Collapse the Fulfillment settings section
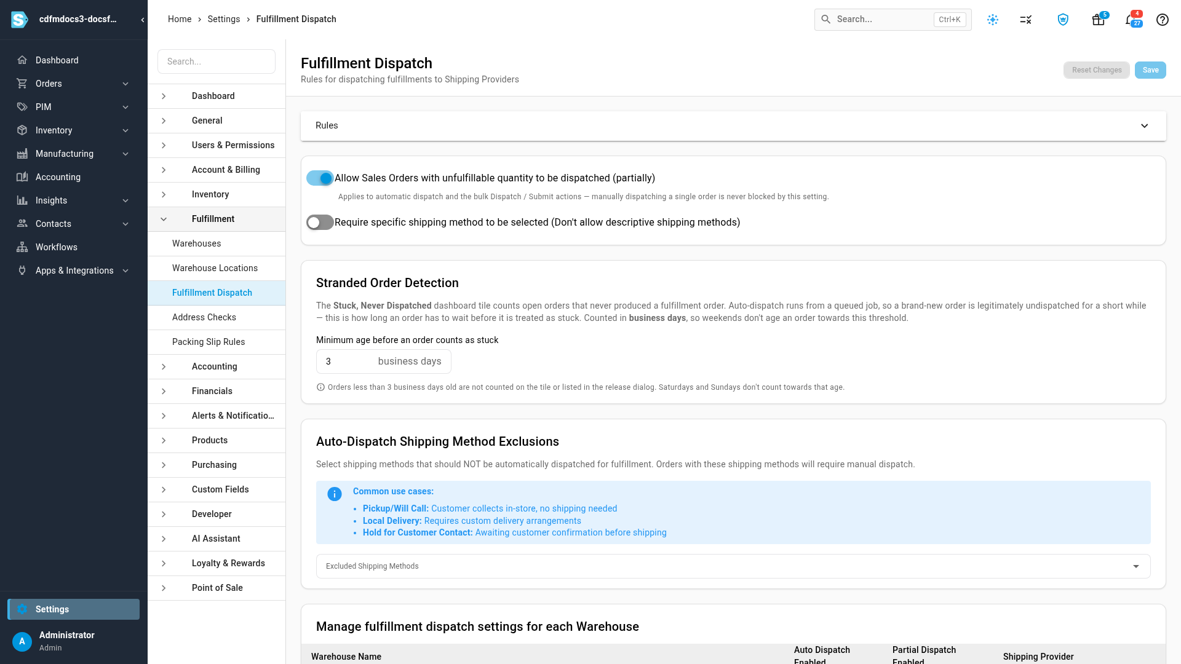The width and height of the screenshot is (1181, 664). 217,219
